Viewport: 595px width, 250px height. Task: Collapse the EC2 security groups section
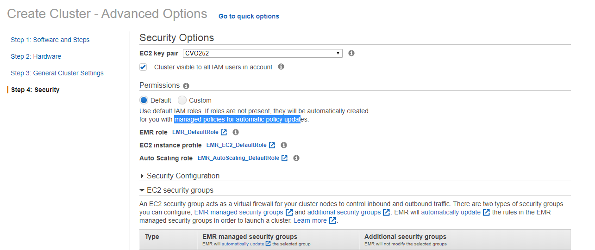coord(142,190)
